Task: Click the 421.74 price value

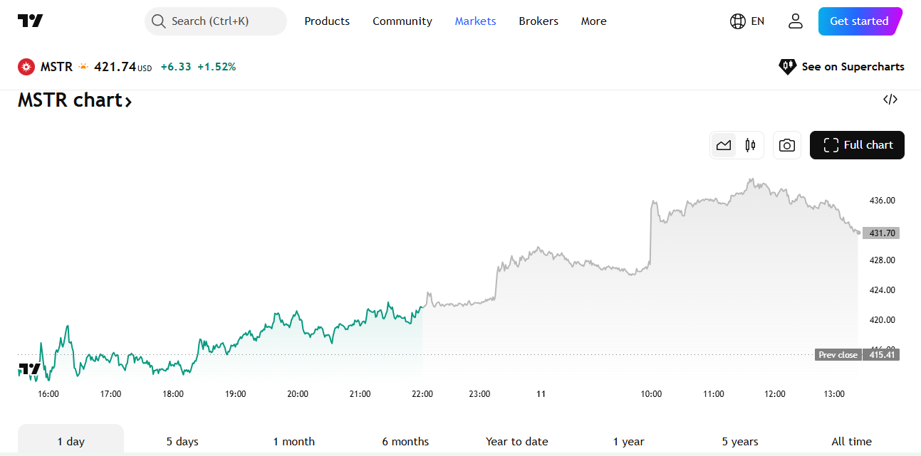Action: [115, 67]
